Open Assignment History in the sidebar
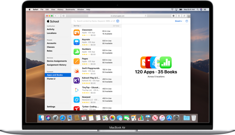Image resolution: width=235 pixels, height=135 pixels. pyautogui.click(x=56, y=65)
